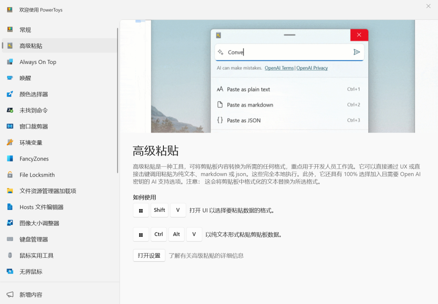Click the 鼠标实用工具 mouse icon
438x304 pixels.
coord(10,255)
